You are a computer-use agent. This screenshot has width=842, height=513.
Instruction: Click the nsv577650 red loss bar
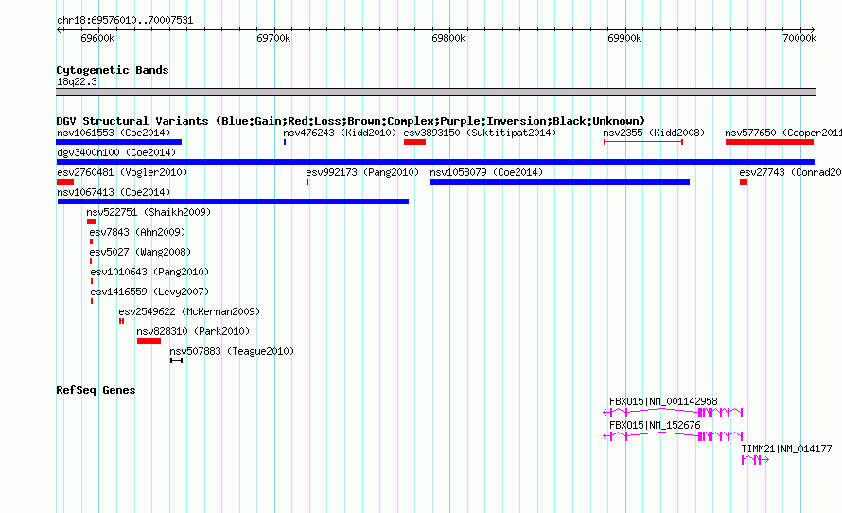[x=769, y=142]
